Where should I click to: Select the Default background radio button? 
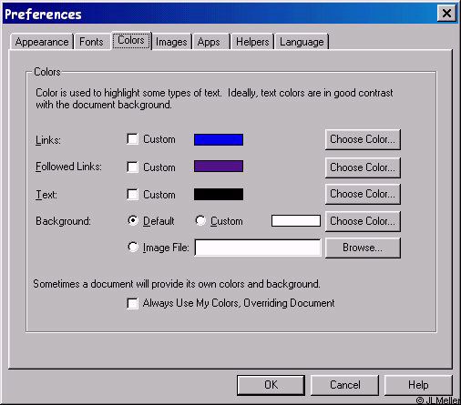(x=133, y=220)
